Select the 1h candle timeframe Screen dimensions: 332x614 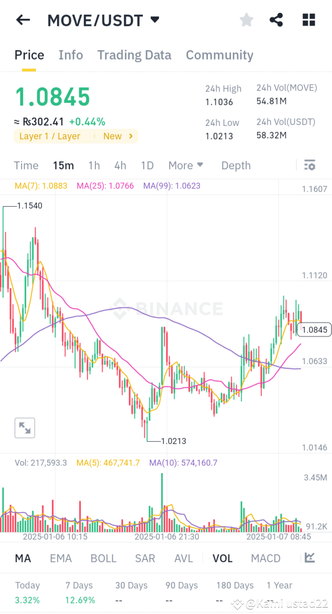94,165
